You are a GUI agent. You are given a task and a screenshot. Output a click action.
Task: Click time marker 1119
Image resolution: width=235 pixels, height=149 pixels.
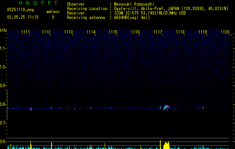(x=202, y=32)
